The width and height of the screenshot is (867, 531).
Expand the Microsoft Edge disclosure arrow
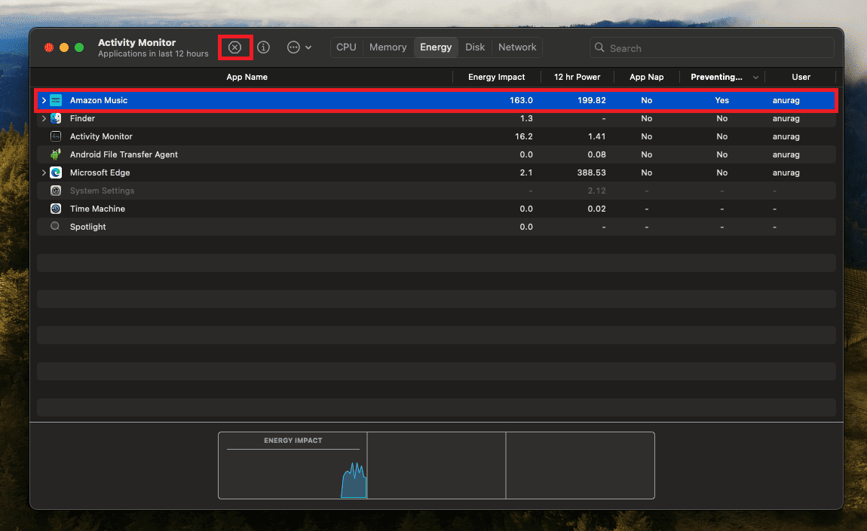click(x=44, y=172)
